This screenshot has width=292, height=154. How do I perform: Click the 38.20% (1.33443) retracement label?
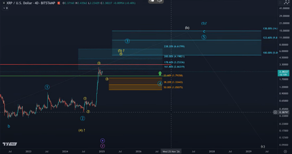[173, 82]
